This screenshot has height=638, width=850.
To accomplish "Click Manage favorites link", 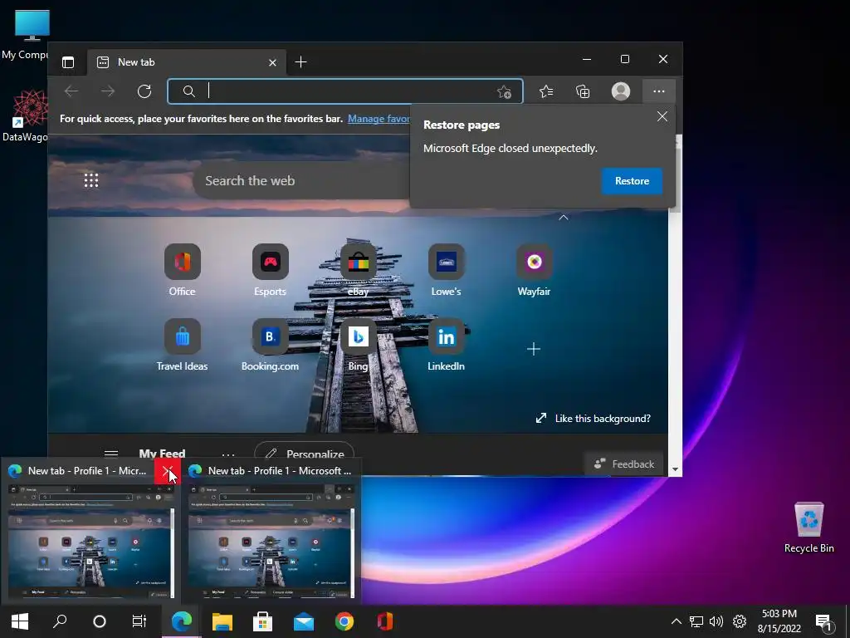I will coord(379,118).
